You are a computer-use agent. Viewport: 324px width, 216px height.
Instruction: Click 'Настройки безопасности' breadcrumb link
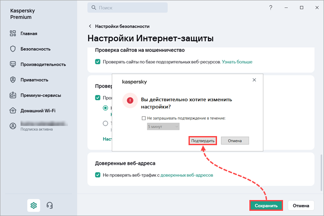point(122,26)
